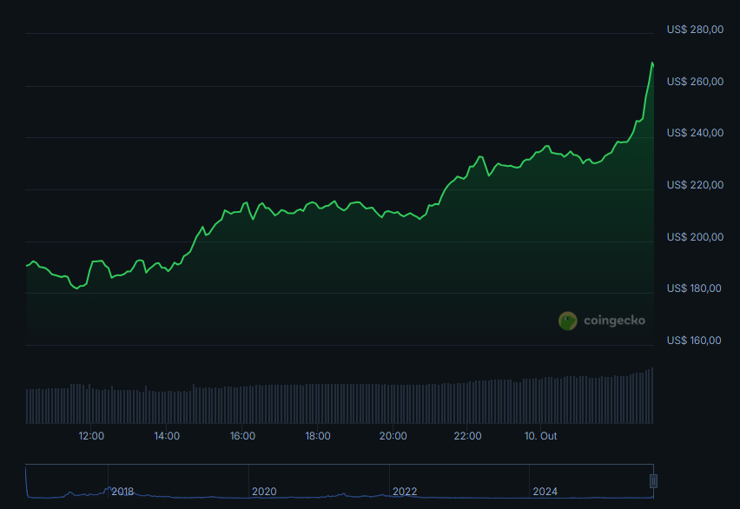This screenshot has height=509, width=740.
Task: Click the 18:00 time axis label
Action: pos(317,436)
